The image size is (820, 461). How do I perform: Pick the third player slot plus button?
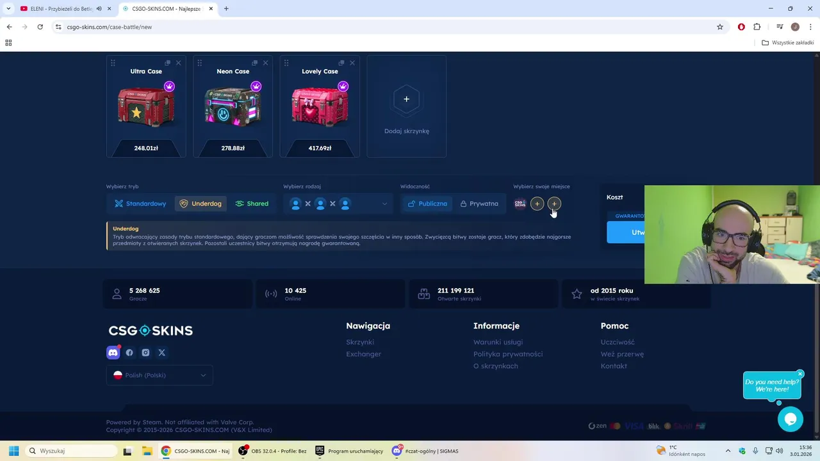tap(554, 204)
